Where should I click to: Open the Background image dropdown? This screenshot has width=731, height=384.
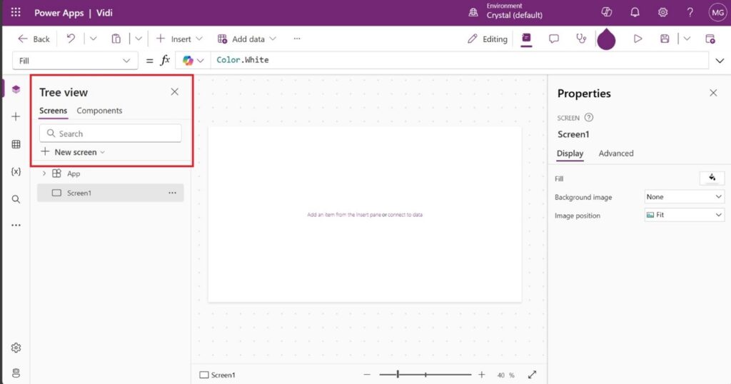(684, 197)
